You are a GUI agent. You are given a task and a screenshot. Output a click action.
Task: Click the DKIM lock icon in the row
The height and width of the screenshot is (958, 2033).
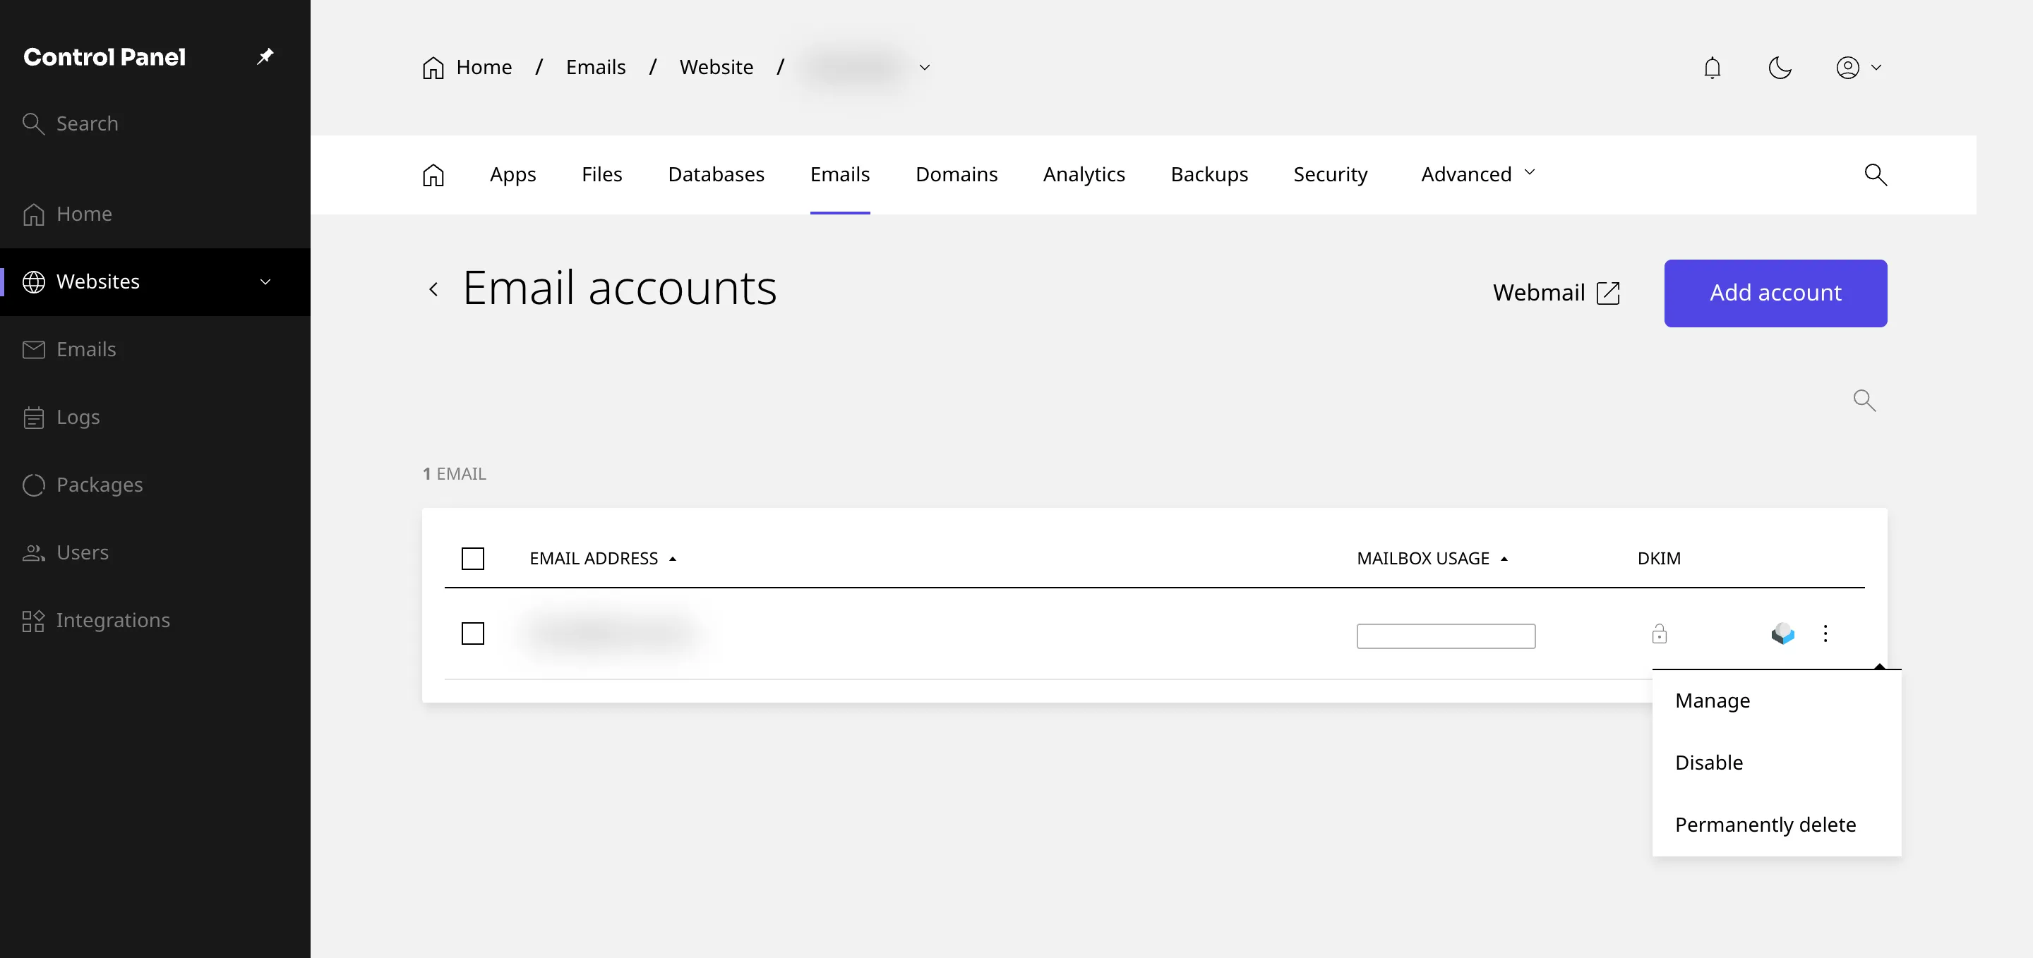(1659, 633)
